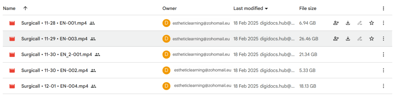Click the Owner column header
The height and width of the screenshot is (112, 395).
point(170,8)
